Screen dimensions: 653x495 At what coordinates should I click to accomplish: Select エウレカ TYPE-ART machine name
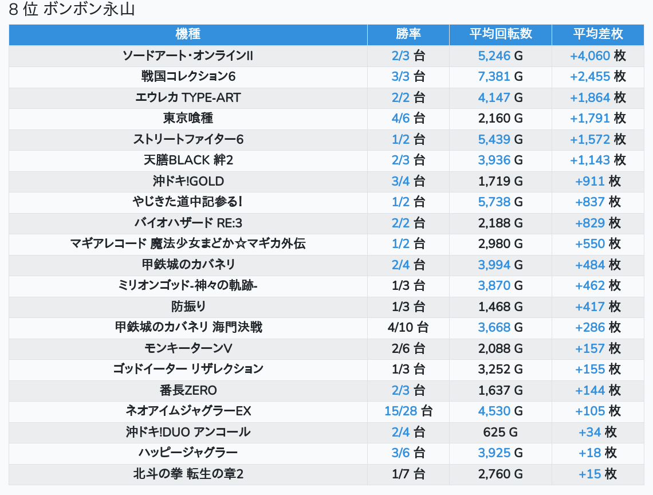188,97
